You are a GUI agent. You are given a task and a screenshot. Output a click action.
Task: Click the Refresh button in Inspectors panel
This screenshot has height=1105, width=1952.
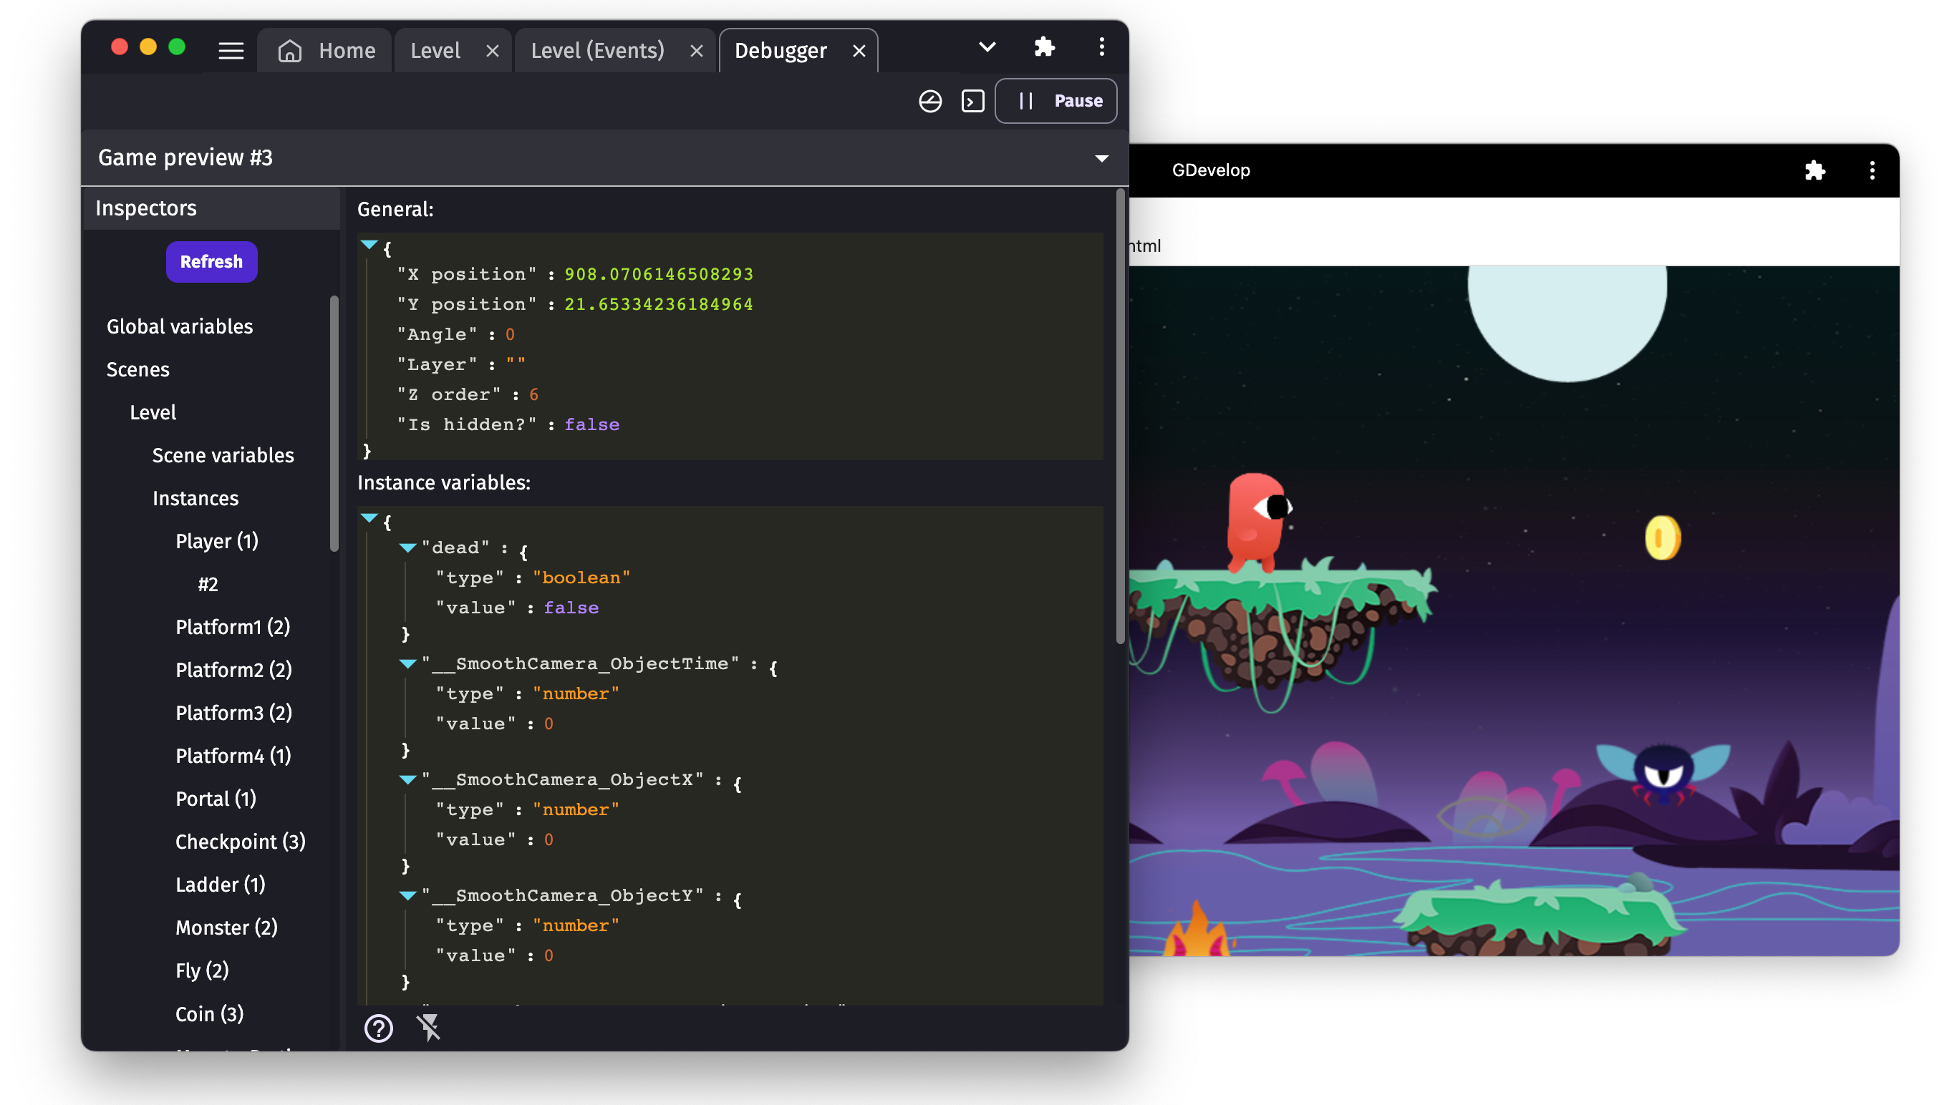pyautogui.click(x=211, y=261)
